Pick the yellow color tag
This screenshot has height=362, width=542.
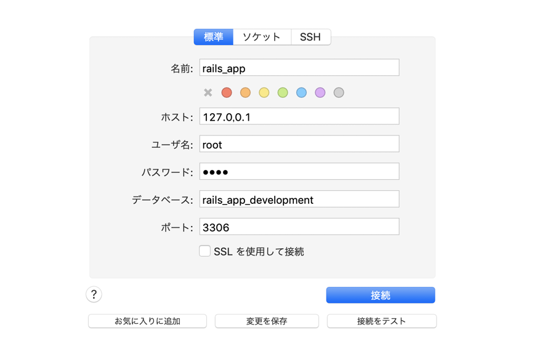(x=264, y=92)
